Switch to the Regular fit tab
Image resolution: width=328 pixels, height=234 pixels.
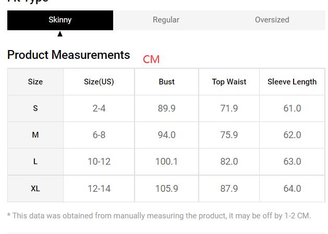[166, 20]
